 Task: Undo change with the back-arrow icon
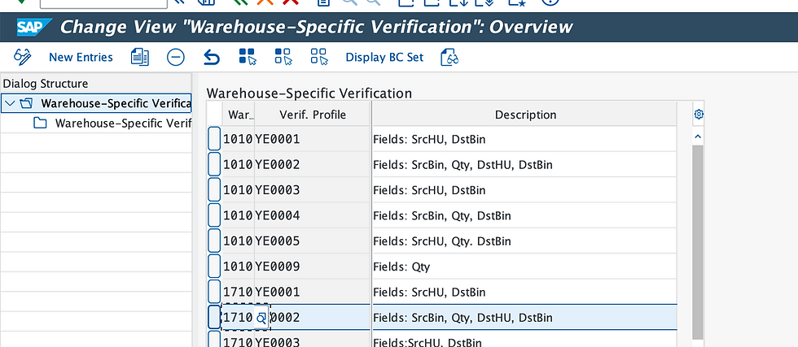[x=211, y=57]
